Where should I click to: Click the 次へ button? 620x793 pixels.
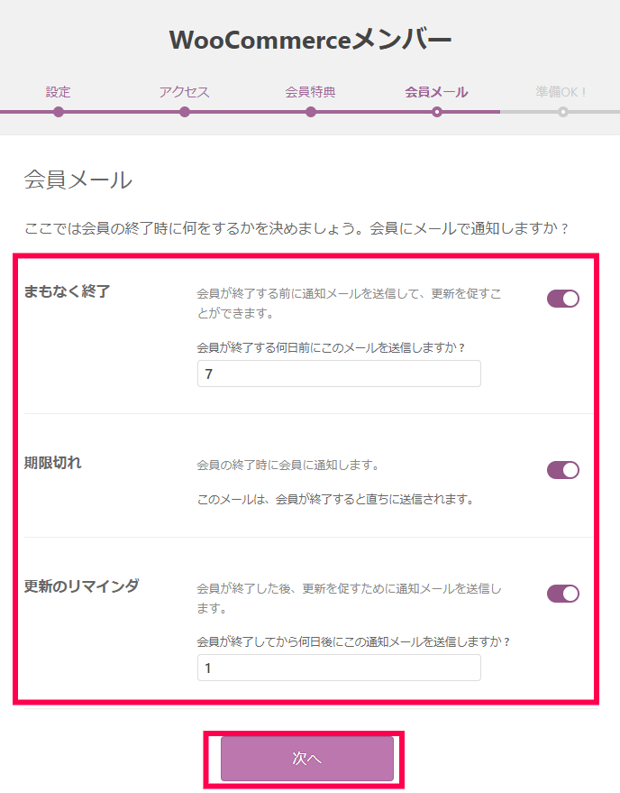click(x=307, y=759)
